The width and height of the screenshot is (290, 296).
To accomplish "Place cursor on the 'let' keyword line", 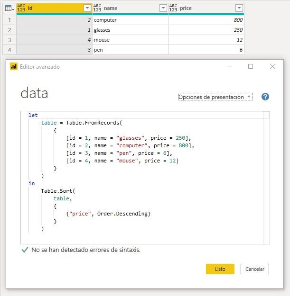I will click(x=33, y=115).
